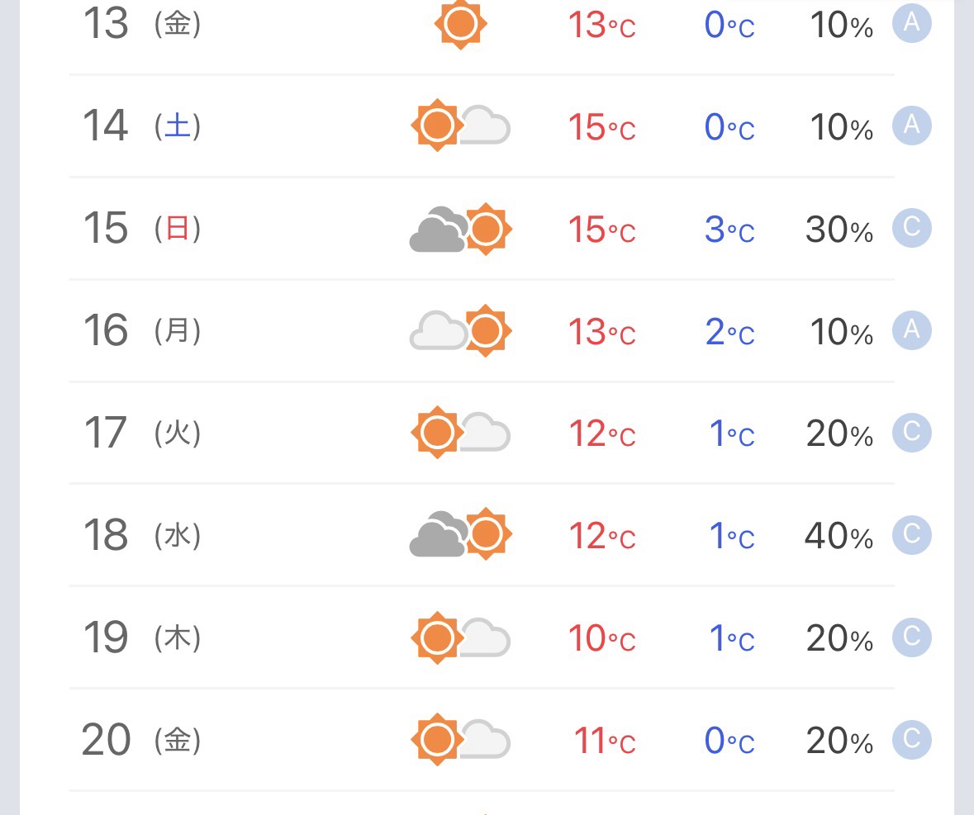Click the weather icon for Monday 16
The image size is (974, 815).
tap(460, 331)
